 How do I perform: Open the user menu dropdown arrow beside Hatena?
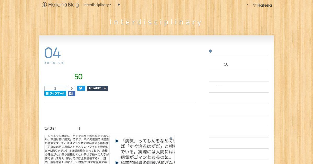click(247, 5)
